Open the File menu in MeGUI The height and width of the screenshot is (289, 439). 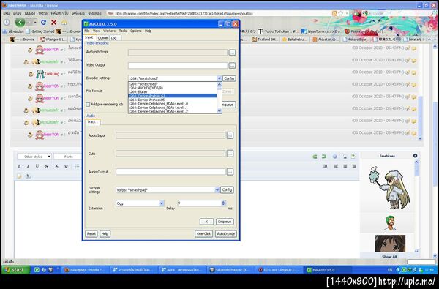tap(87, 31)
